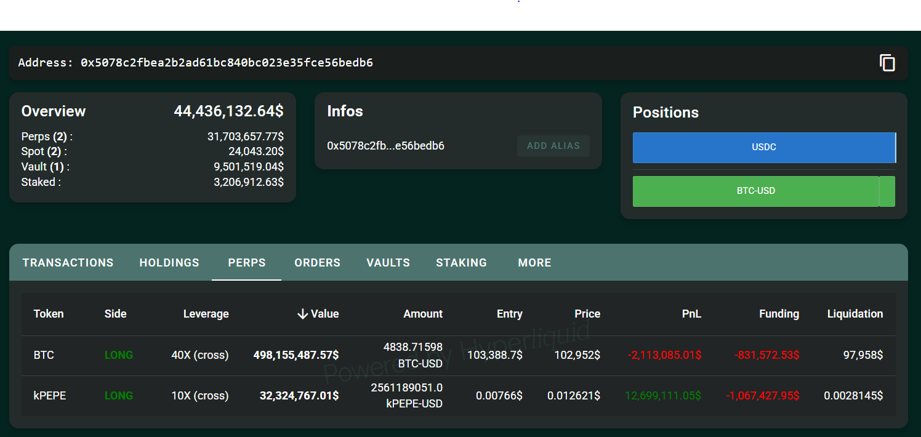Sort table by PnL column header
The height and width of the screenshot is (437, 921).
[691, 314]
